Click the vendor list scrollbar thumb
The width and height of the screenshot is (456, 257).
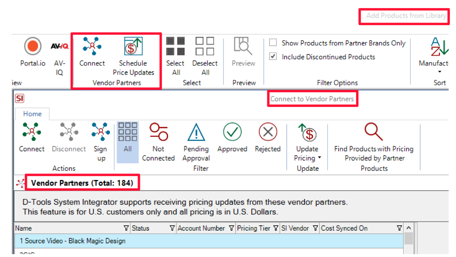tap(409, 239)
